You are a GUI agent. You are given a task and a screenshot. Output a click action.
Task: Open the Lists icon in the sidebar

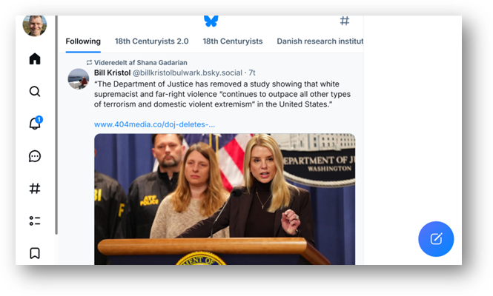tap(35, 221)
